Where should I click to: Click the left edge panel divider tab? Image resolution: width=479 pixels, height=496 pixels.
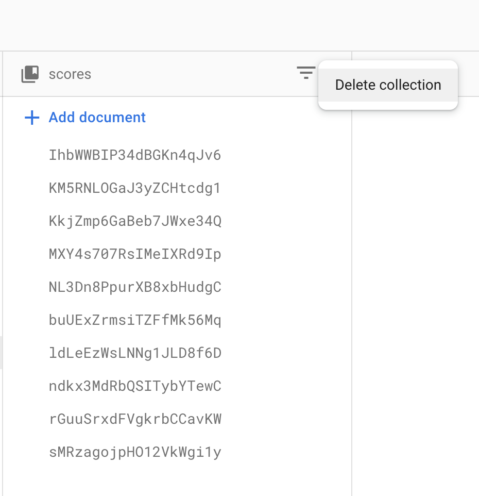coord(2,352)
